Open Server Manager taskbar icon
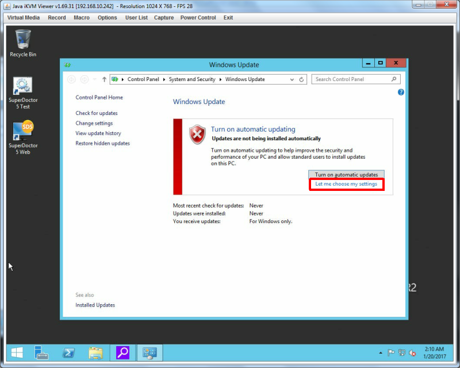Viewport: 460px width, 368px height. (x=41, y=352)
